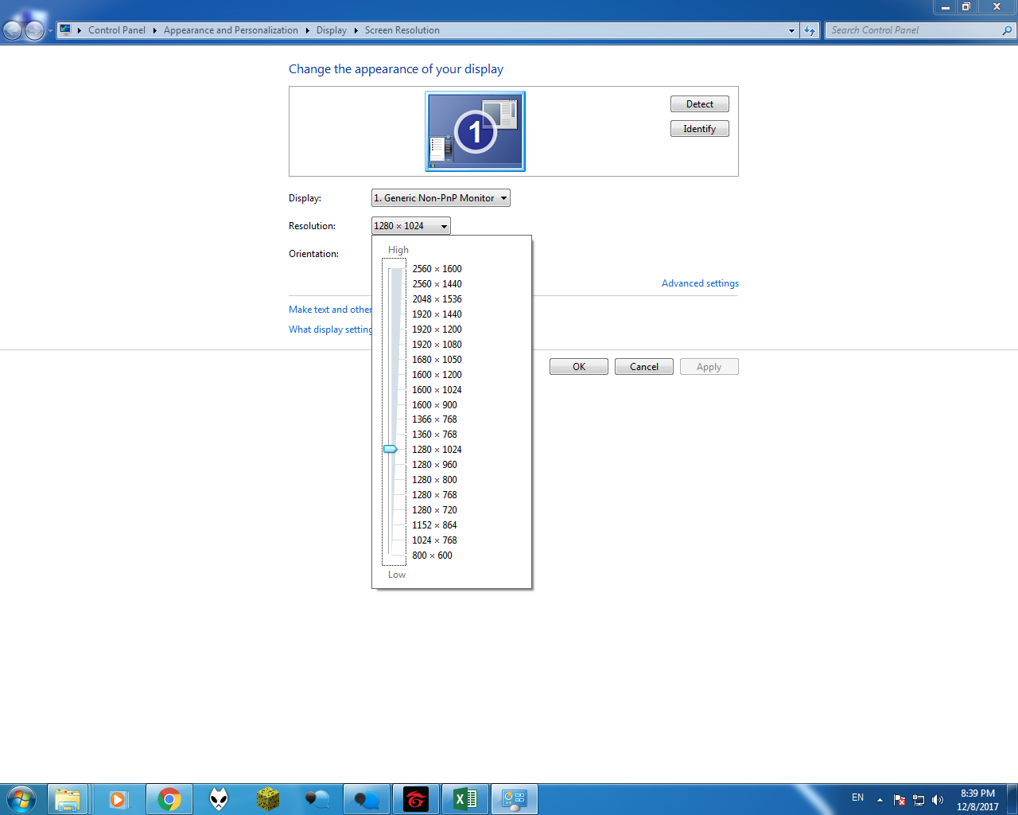Click Screen Resolution breadcrumb
Image resolution: width=1018 pixels, height=815 pixels.
pos(402,30)
